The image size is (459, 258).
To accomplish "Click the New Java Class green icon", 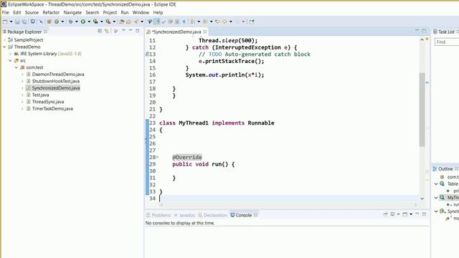I will point(57,21).
